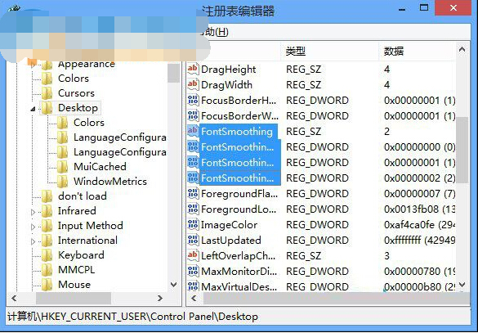Click the values pane scroll down arrow
Viewport: 478px width, 333px height.
coord(462,285)
